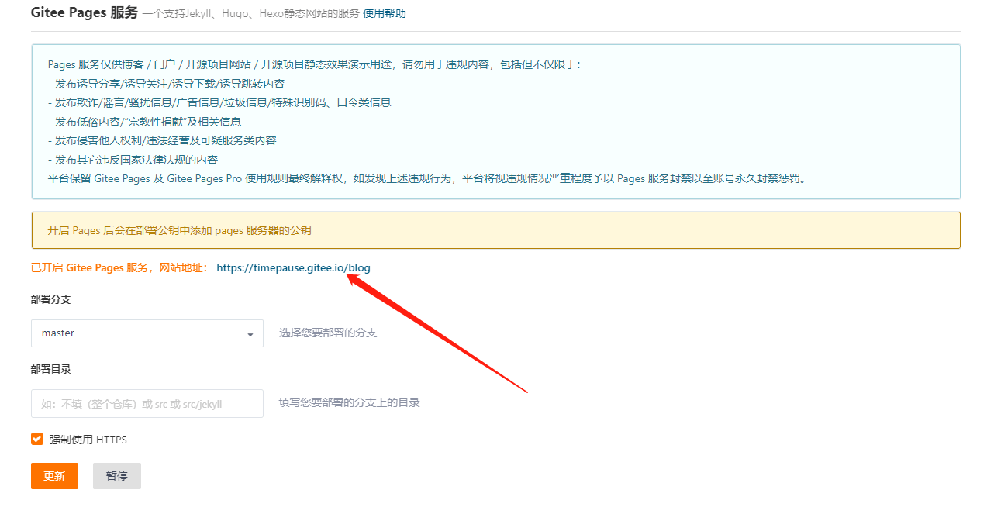Click the 选择您要部署的分支 hint text
Screen dimensions: 987x528
[x=328, y=333]
